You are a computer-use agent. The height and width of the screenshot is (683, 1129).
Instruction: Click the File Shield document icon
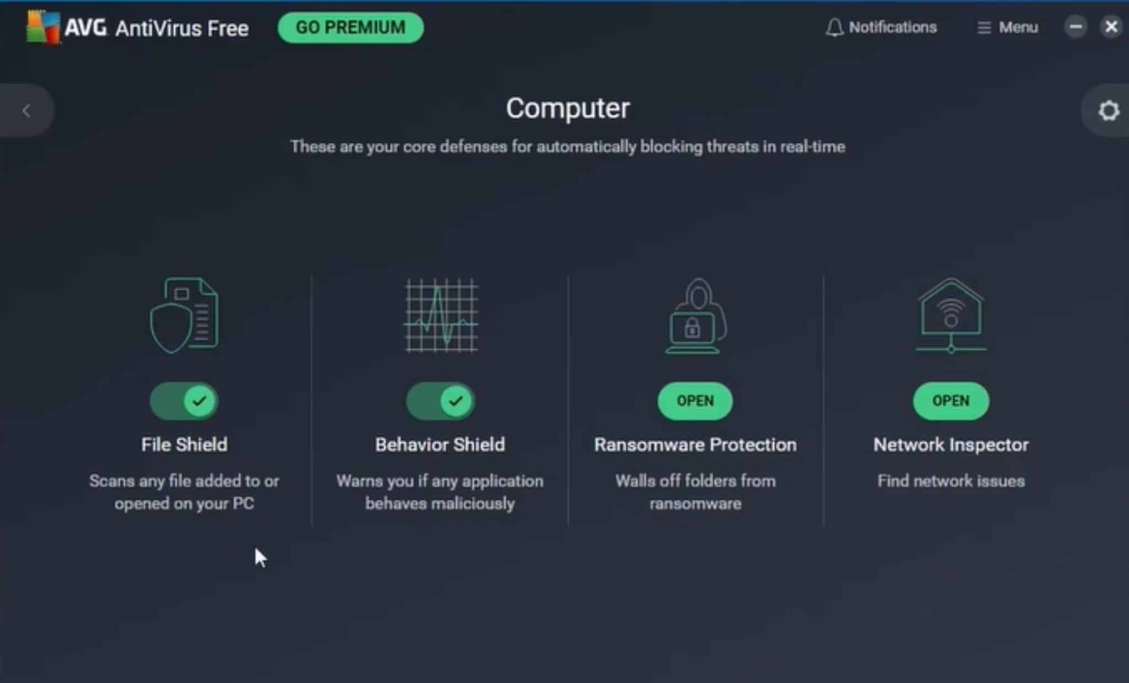[184, 315]
